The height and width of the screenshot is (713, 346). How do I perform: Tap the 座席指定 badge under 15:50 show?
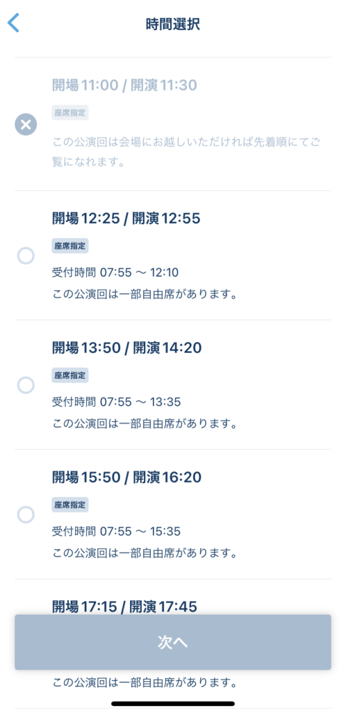click(x=70, y=505)
